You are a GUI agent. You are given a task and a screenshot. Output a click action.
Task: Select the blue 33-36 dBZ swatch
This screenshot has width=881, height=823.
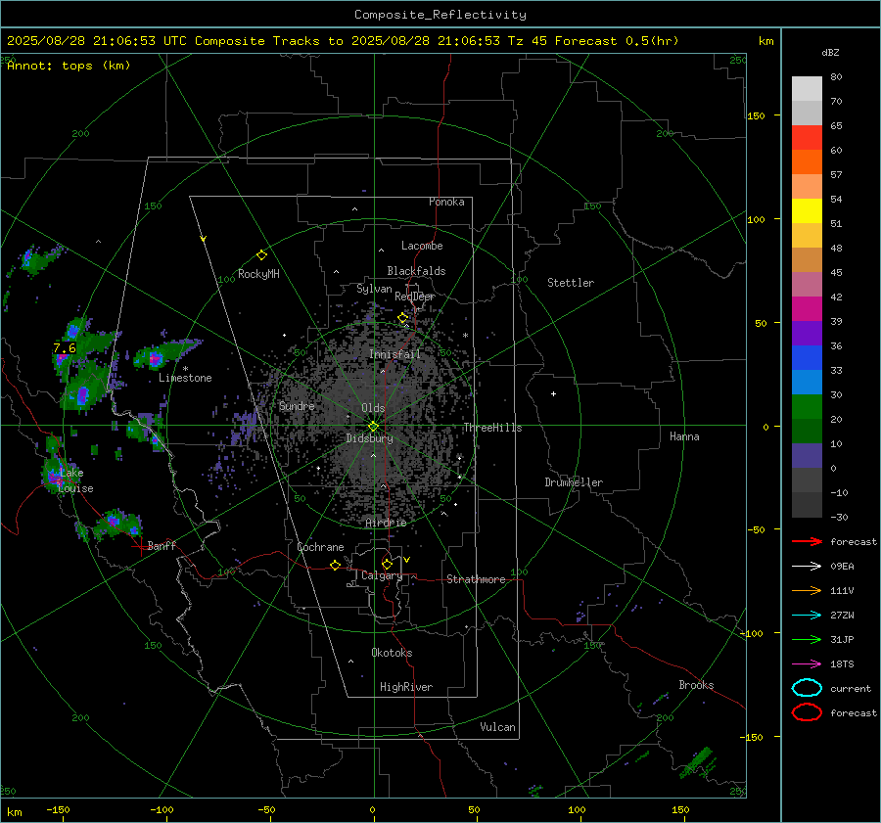coord(807,357)
